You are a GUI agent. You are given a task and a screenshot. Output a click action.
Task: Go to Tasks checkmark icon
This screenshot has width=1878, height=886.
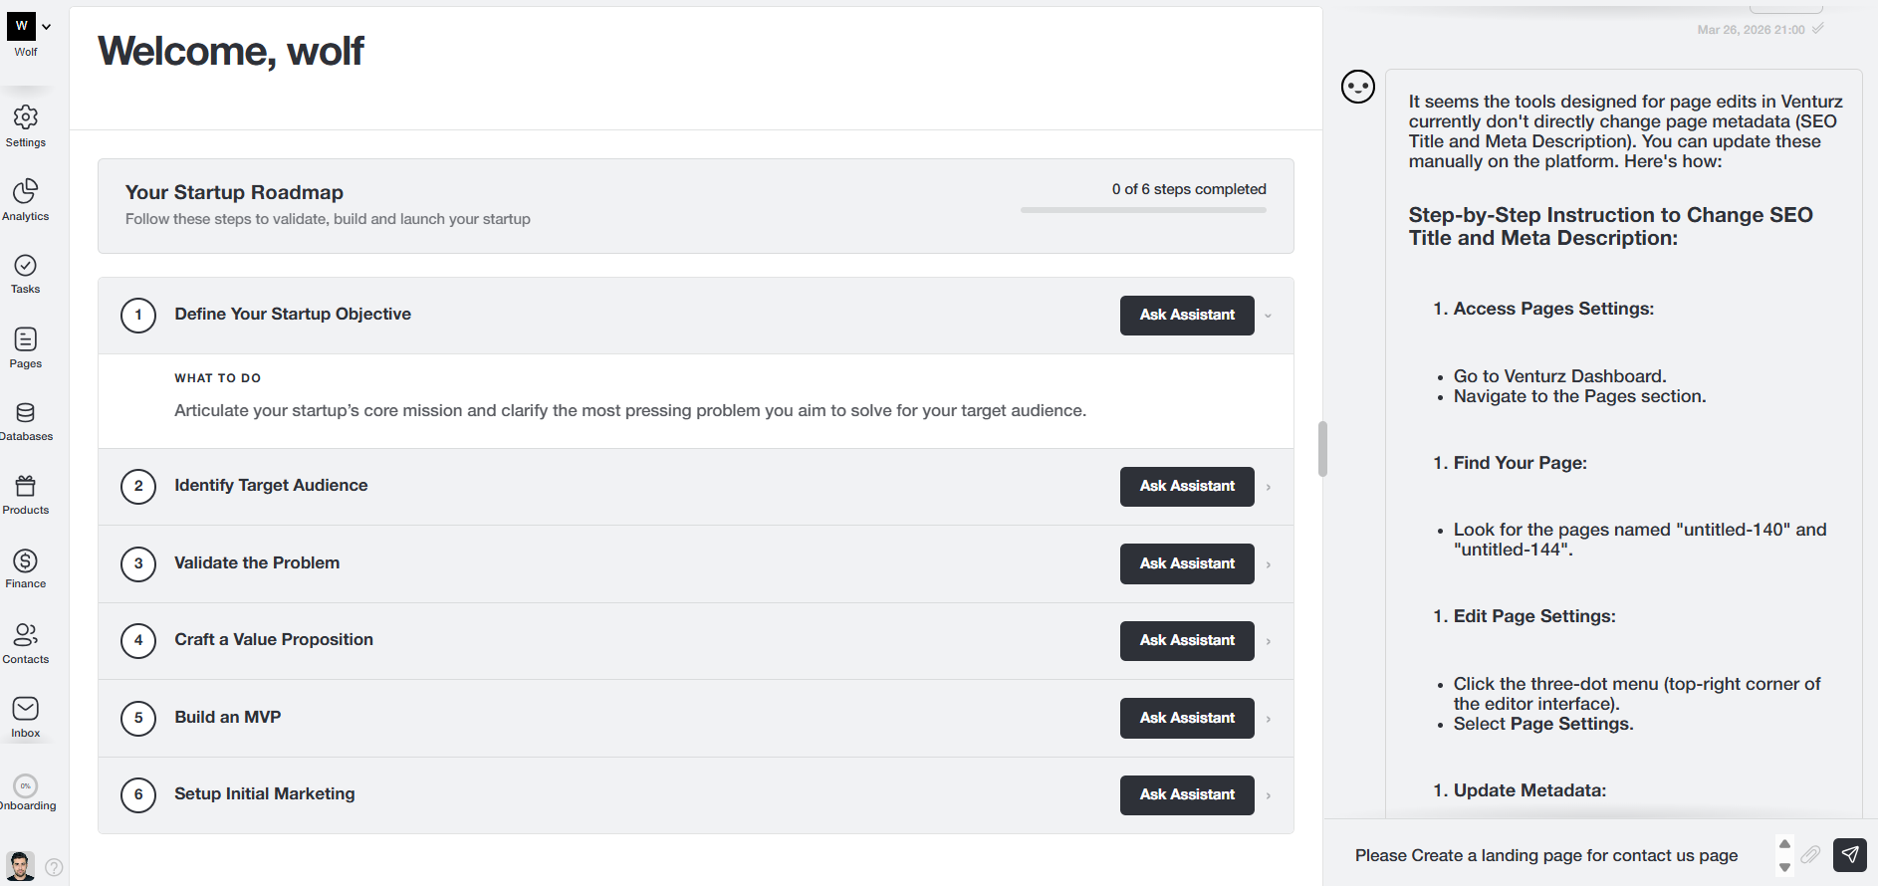pos(26,266)
